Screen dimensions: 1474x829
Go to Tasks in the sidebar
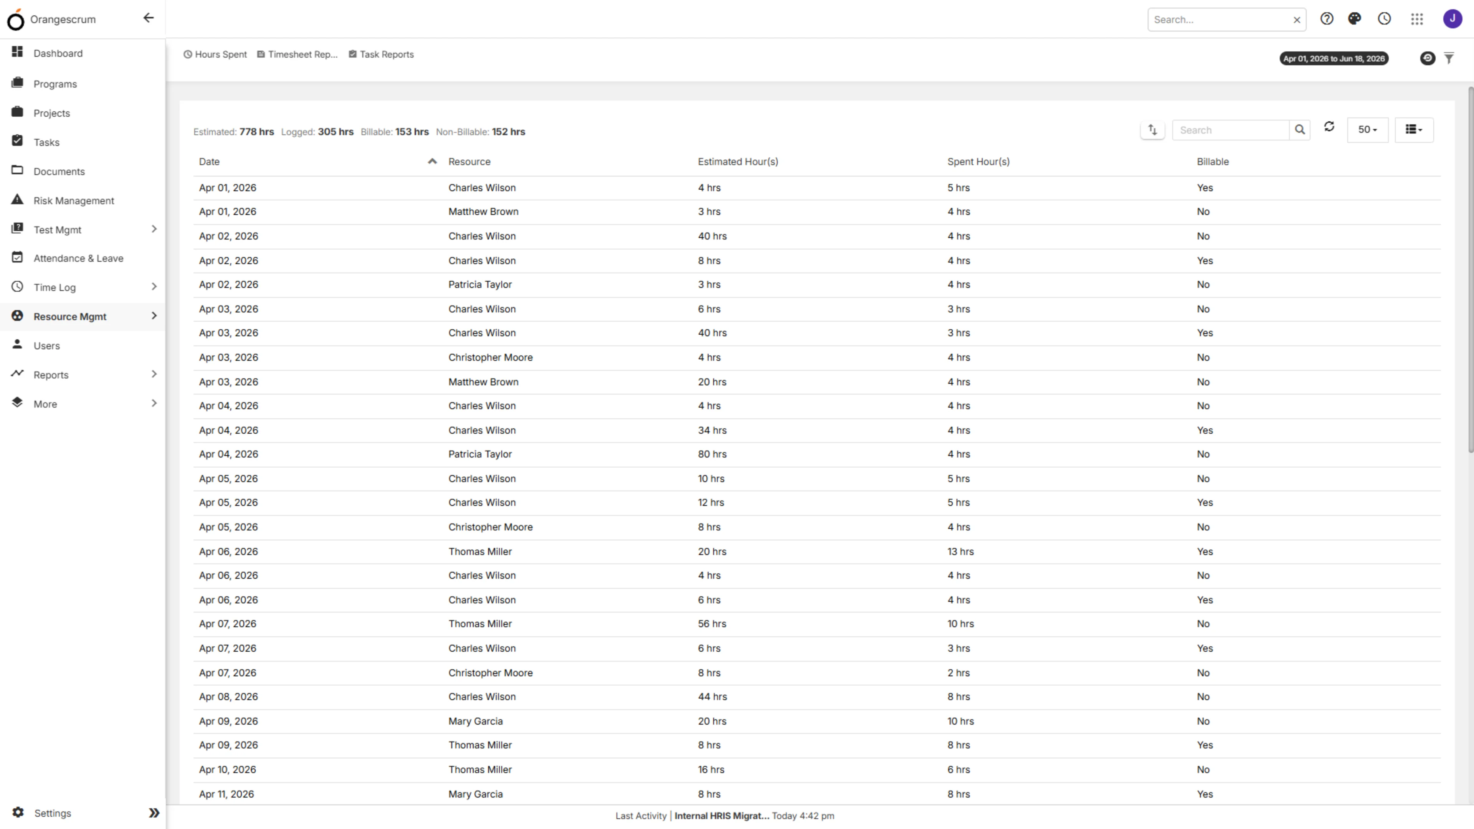46,142
